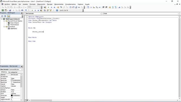Open the BtnCalculat CommandButton properties dropdown
The height and width of the screenshot is (102, 181).
click(x=21, y=69)
